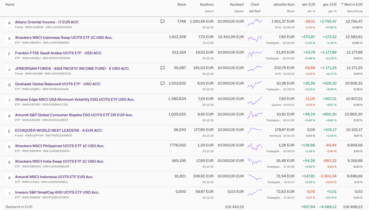Viewport: 369px width, 210px height.
Task: Sort by the Stück column header
Action: pyautogui.click(x=182, y=4)
